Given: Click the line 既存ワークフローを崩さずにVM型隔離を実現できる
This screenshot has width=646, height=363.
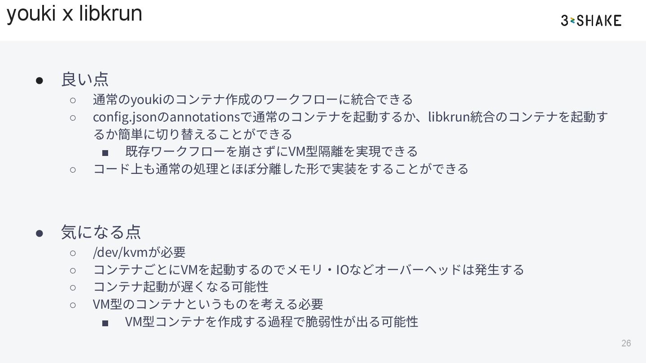Looking at the screenshot, I should click(x=271, y=151).
